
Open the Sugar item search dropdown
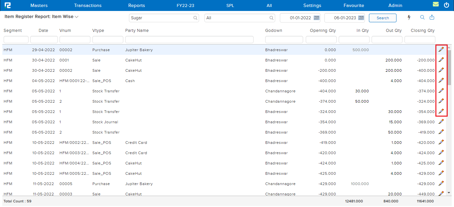pos(195,18)
